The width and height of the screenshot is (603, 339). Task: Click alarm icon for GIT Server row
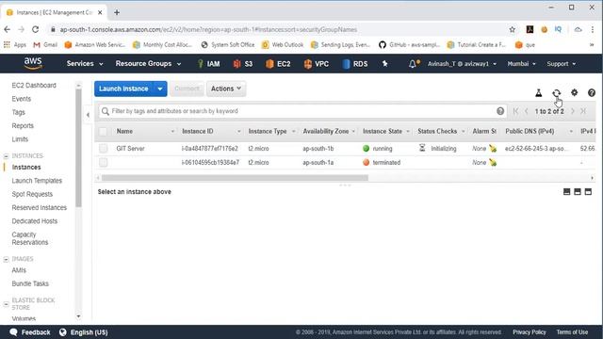(493, 149)
